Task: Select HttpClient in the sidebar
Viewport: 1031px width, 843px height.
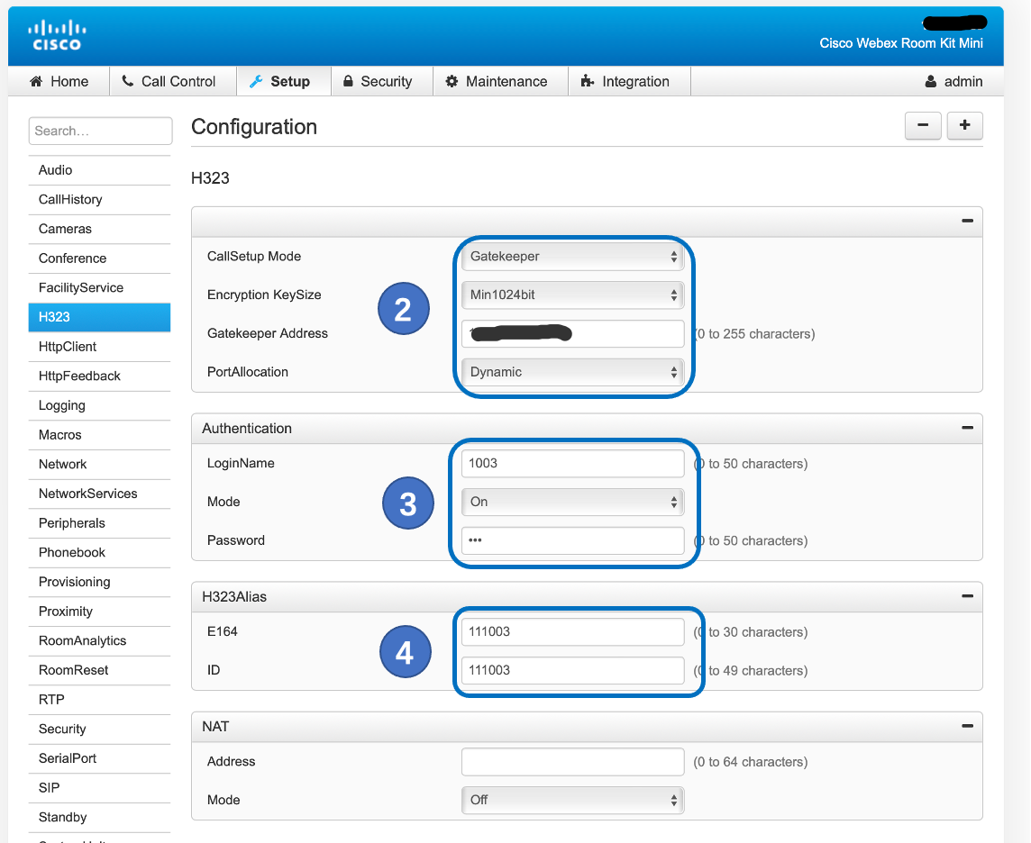Action: coord(99,347)
